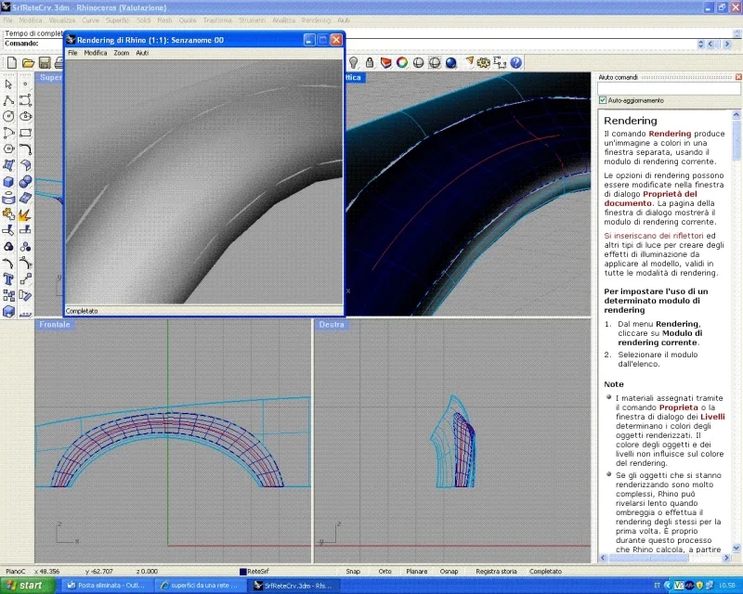Select the box solid tool
743x594 pixels.
8,182
